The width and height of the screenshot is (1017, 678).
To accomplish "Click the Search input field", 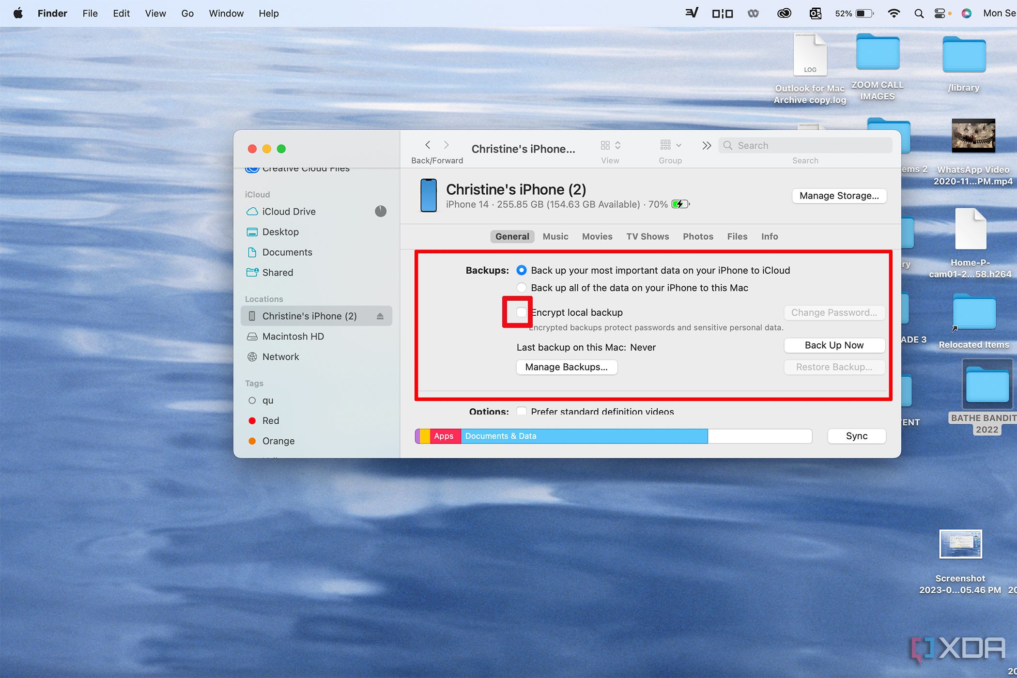I will [803, 145].
